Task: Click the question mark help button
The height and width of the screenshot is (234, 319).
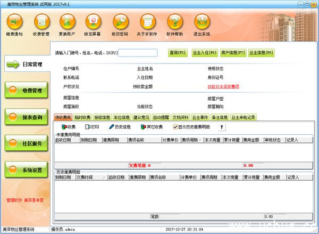Action: [221, 127]
